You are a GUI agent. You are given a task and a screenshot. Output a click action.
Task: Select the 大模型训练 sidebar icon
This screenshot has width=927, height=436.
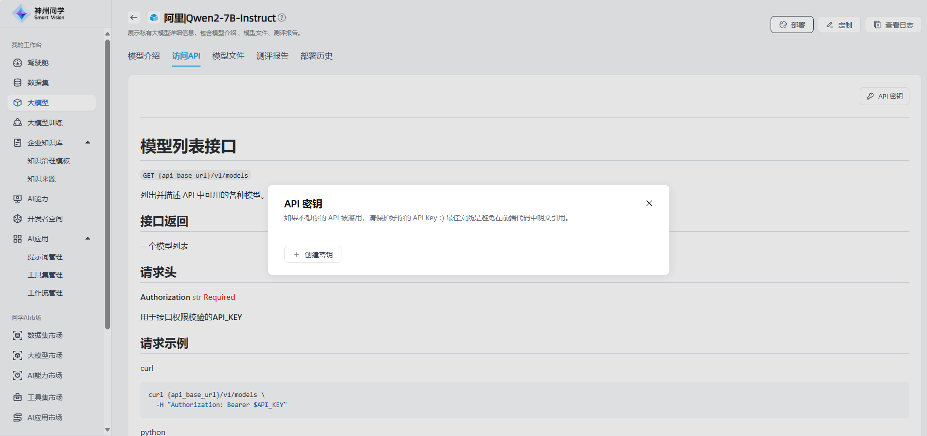18,123
